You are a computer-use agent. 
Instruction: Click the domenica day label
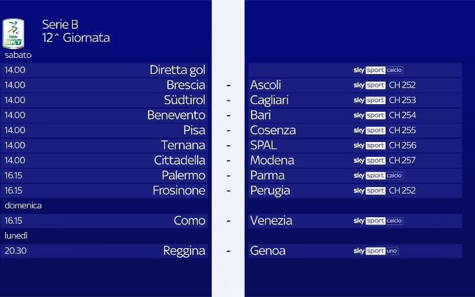[x=23, y=206]
